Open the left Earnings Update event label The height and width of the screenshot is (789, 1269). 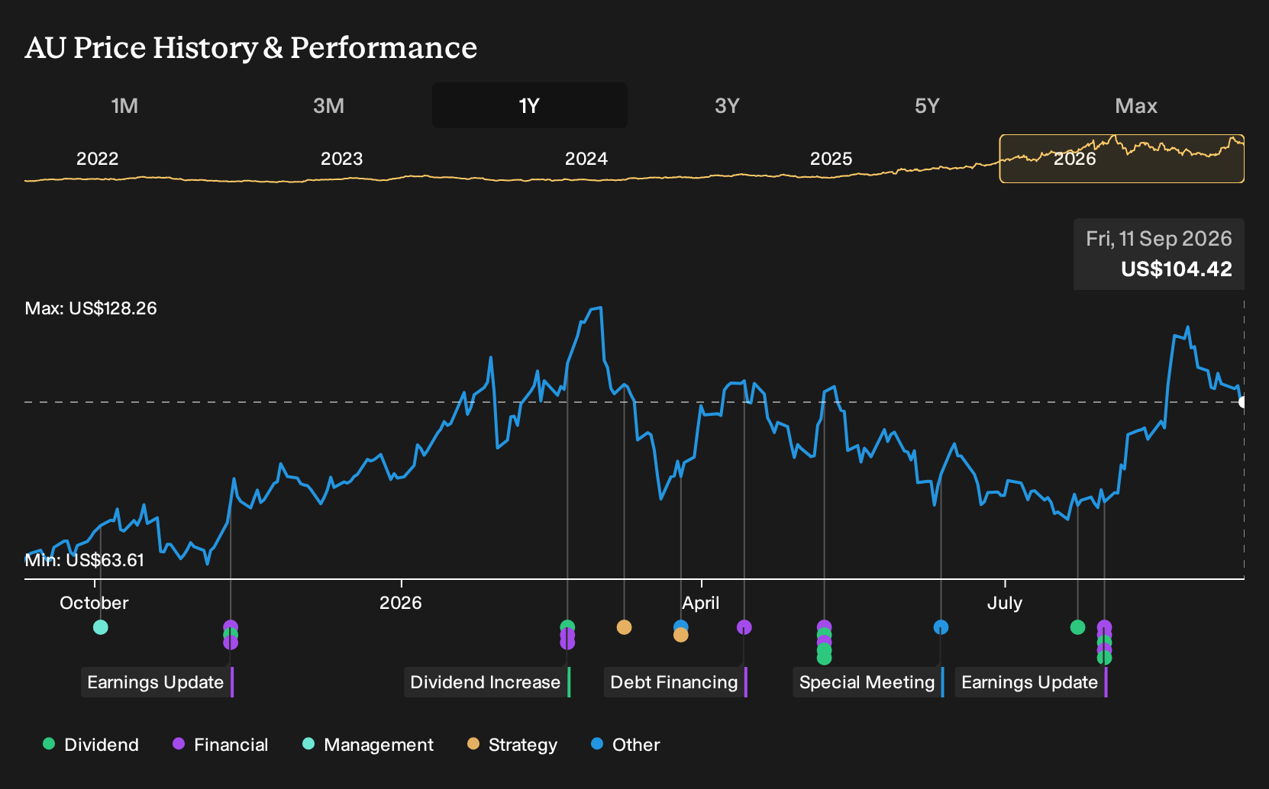coord(156,682)
